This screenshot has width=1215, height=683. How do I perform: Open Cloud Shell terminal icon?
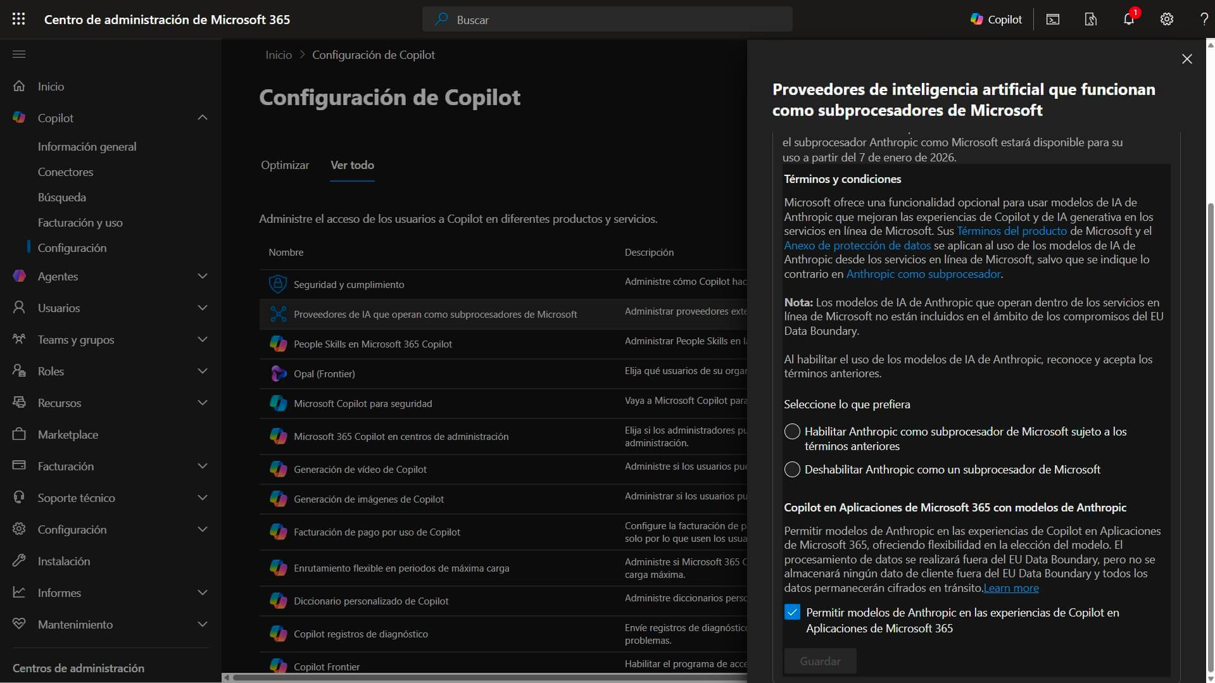point(1052,19)
